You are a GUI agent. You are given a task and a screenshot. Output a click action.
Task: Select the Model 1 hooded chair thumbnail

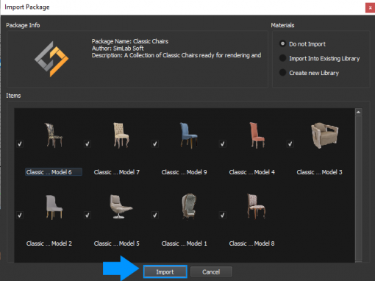click(x=189, y=206)
